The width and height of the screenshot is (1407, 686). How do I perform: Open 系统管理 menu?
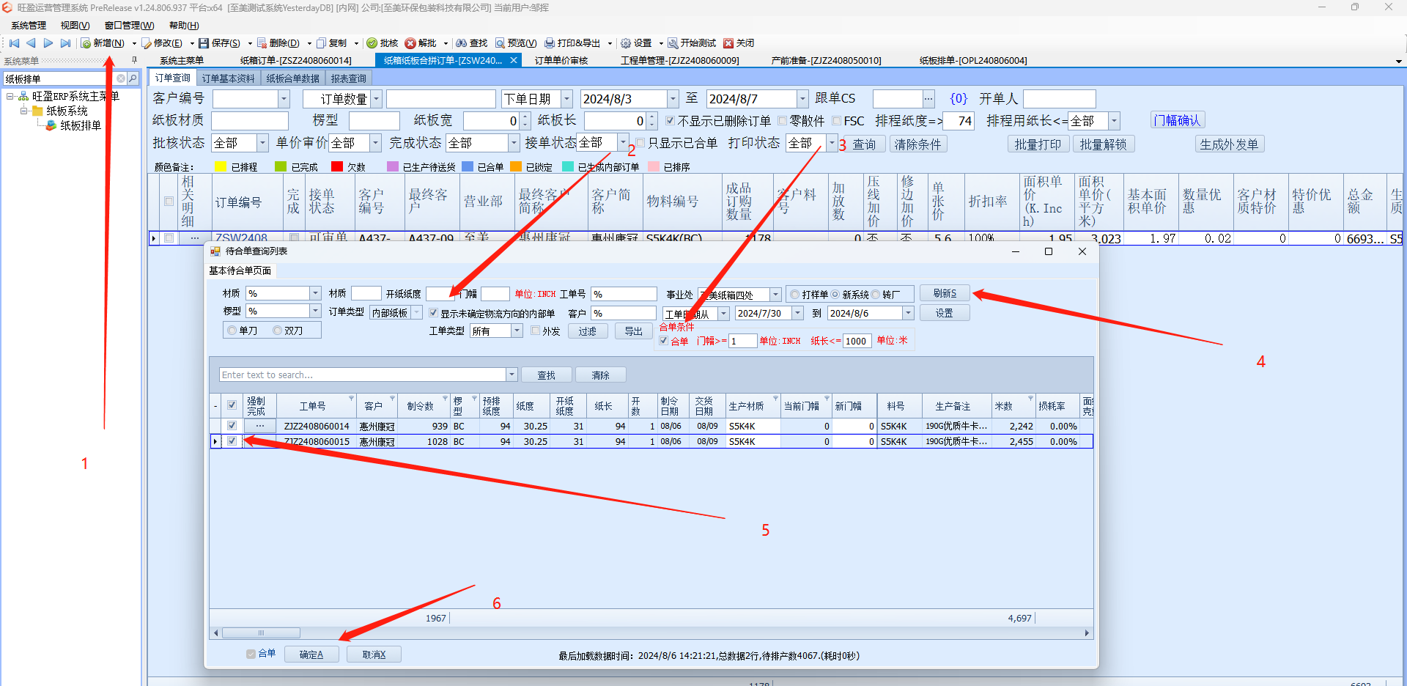28,25
